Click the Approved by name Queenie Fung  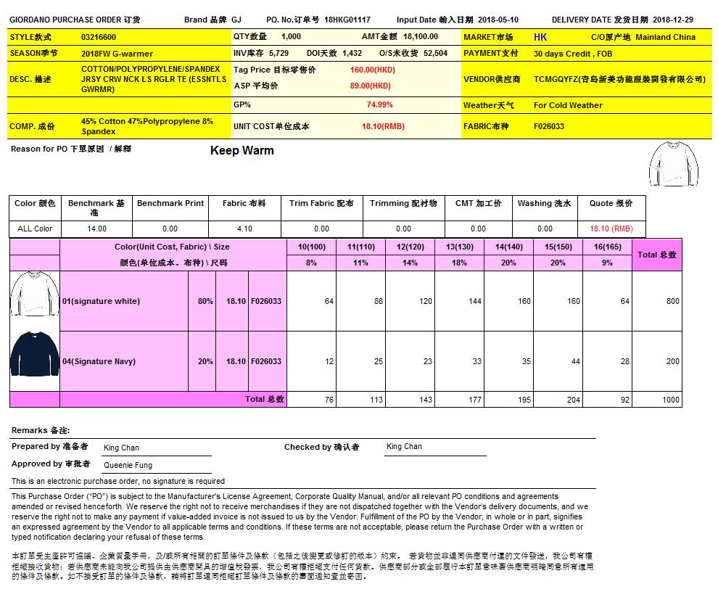128,465
